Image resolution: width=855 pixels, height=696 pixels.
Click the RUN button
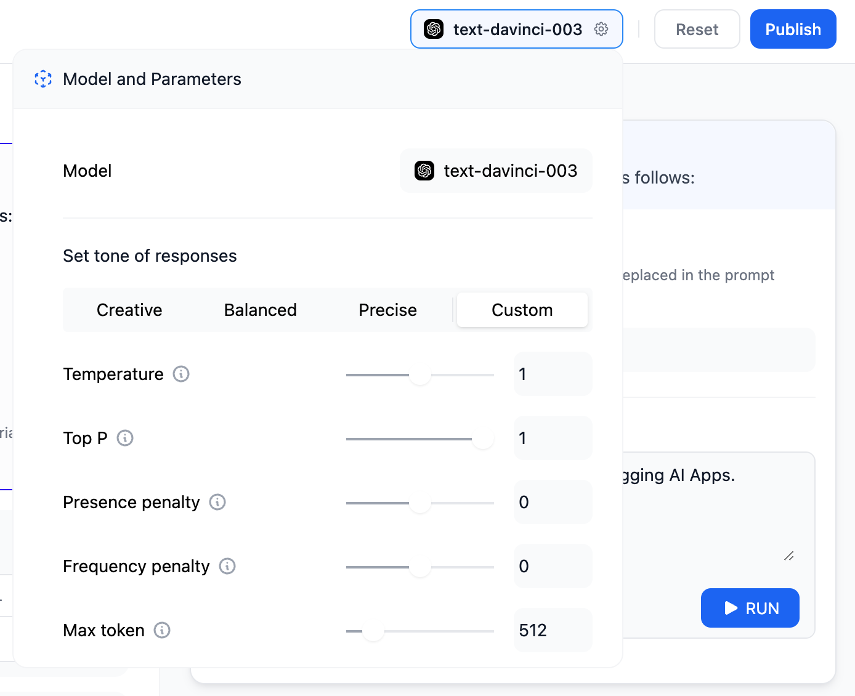point(750,608)
